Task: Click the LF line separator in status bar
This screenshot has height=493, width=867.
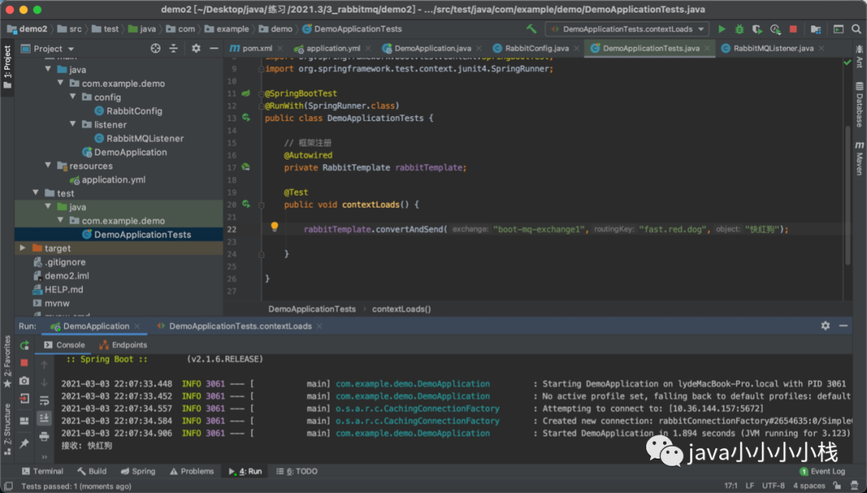Action: click(750, 486)
